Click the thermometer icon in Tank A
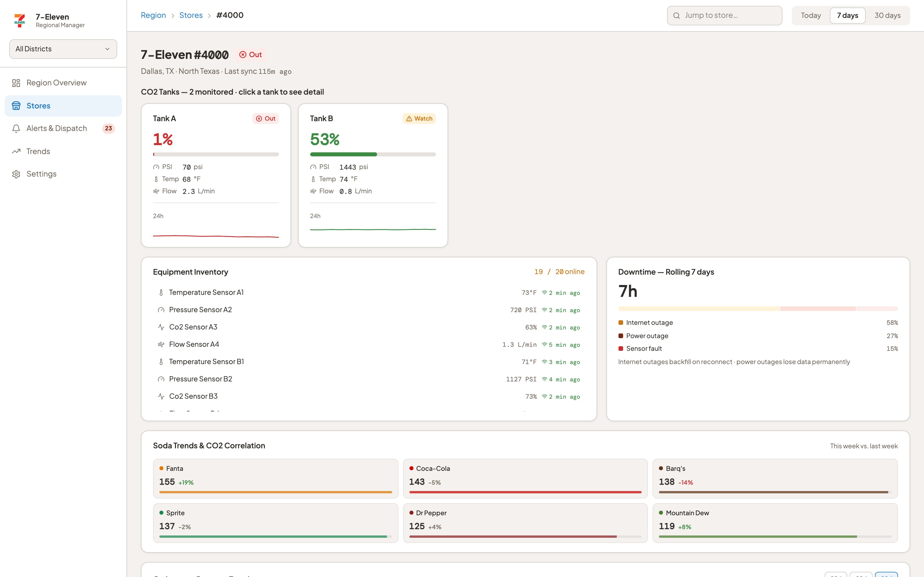Screen dimensions: 924x577 click(x=156, y=179)
